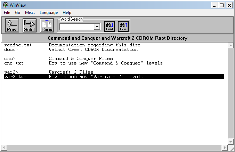Select the highlighted war2.txt entry
The height and width of the screenshot is (152, 235).
[114, 77]
